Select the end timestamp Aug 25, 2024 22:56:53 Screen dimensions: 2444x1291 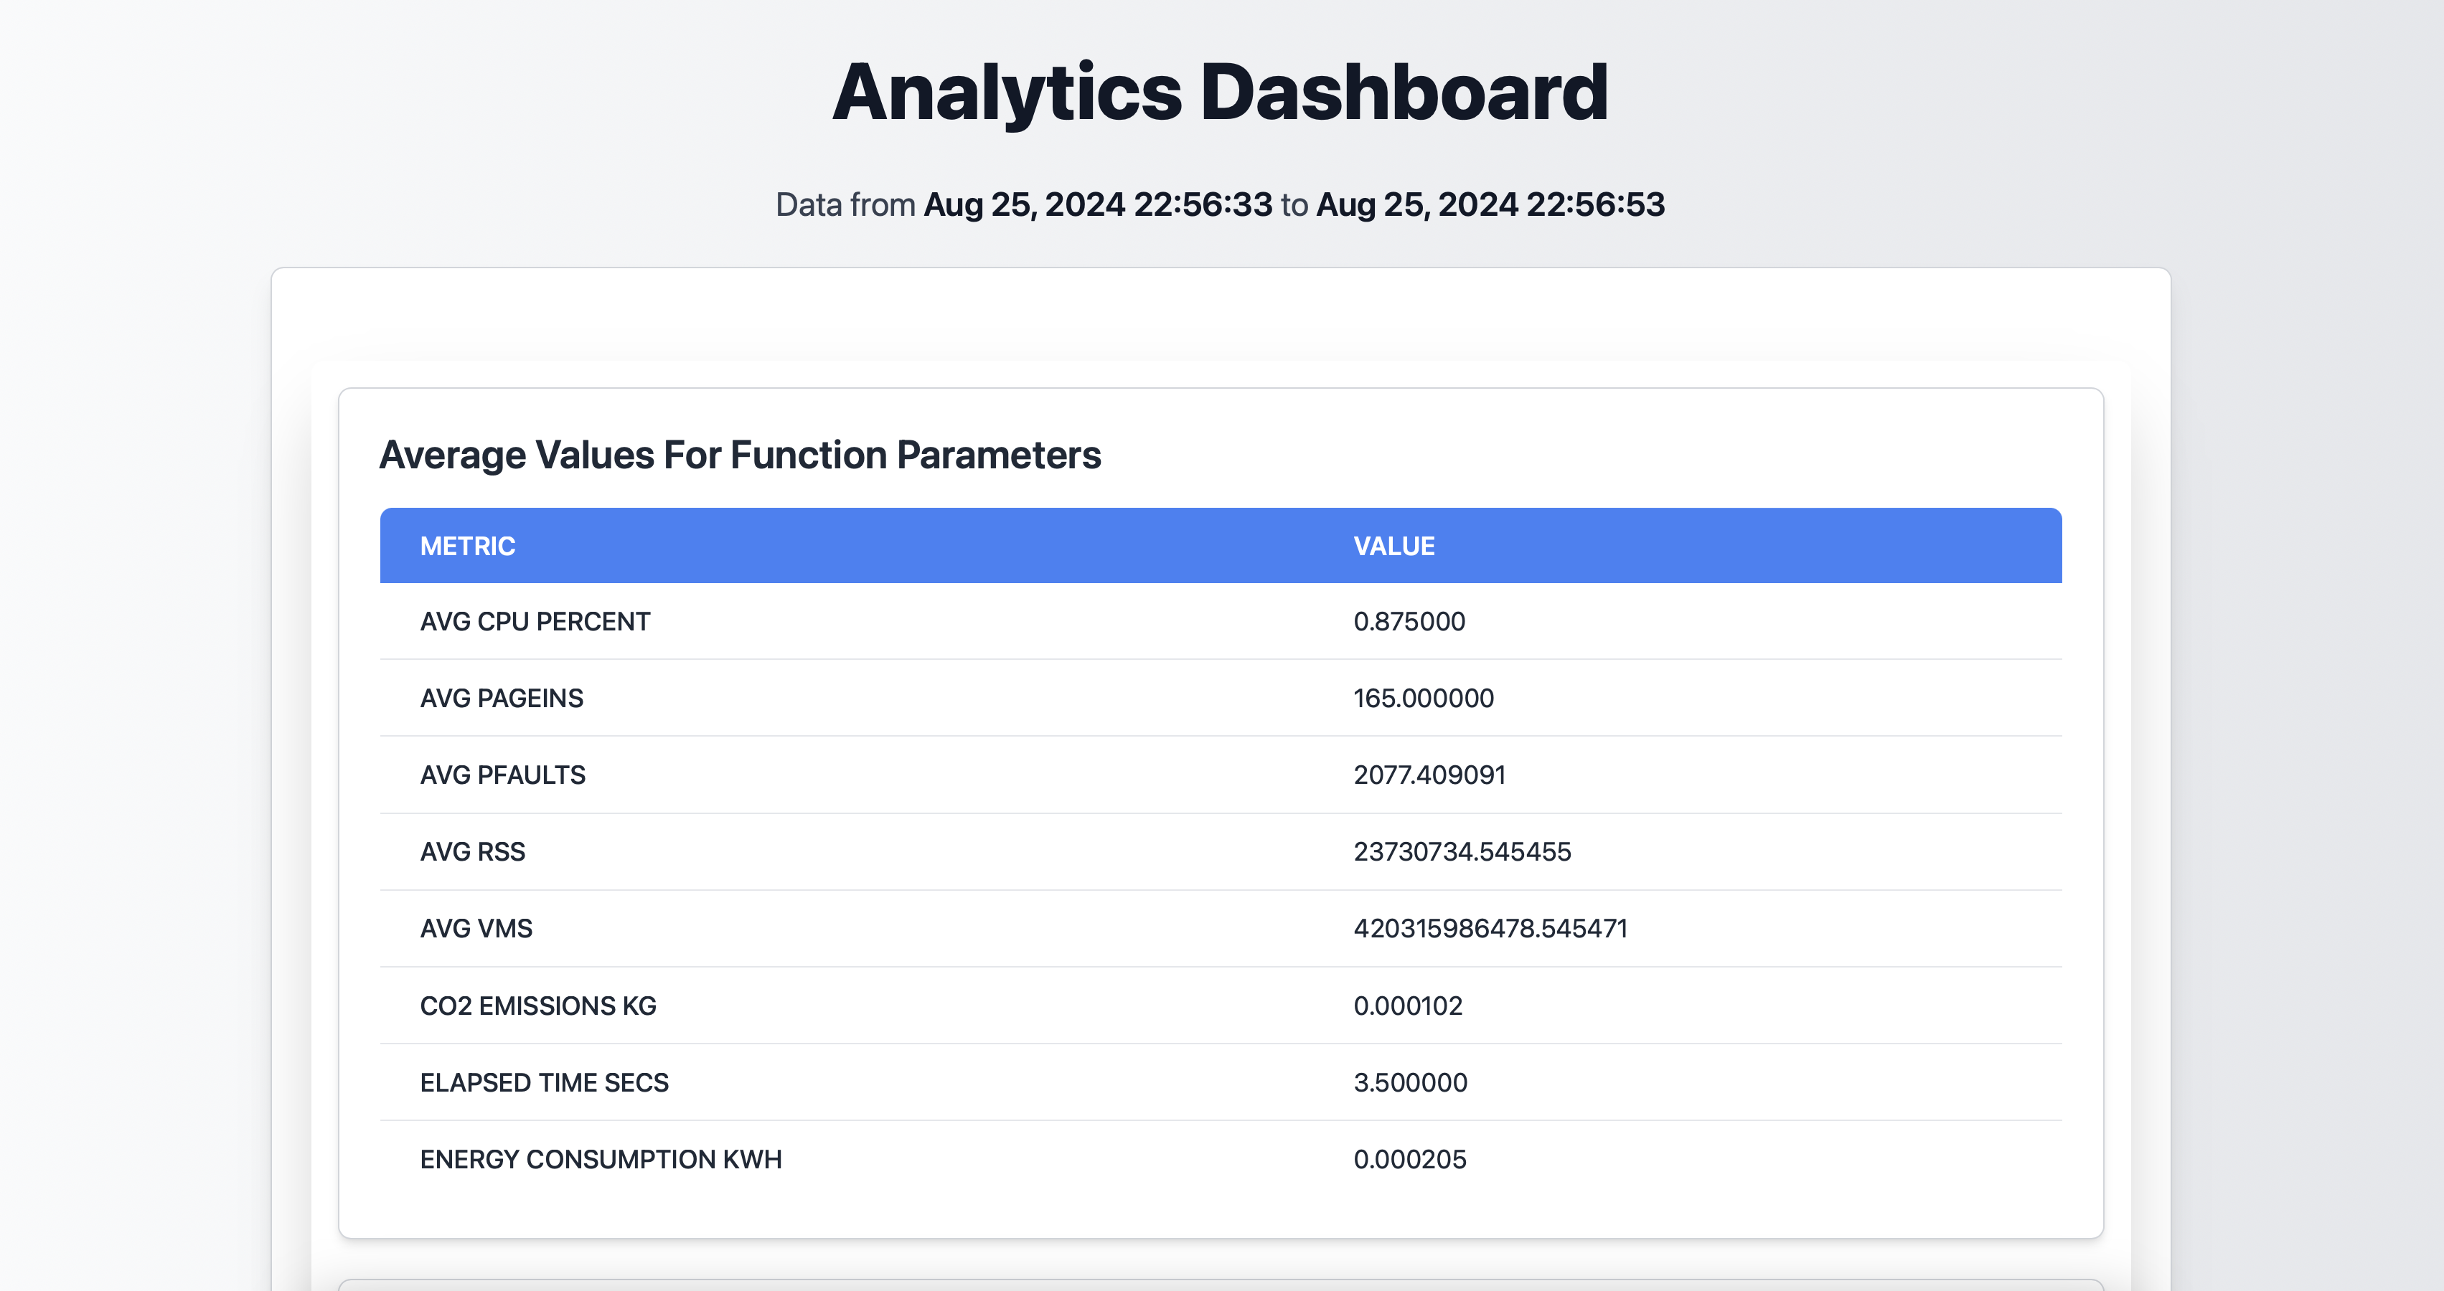1490,205
